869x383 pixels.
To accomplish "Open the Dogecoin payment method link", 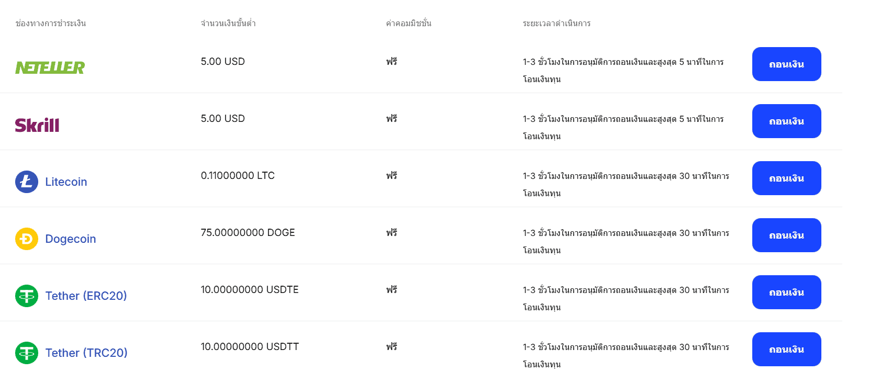I will [x=71, y=239].
